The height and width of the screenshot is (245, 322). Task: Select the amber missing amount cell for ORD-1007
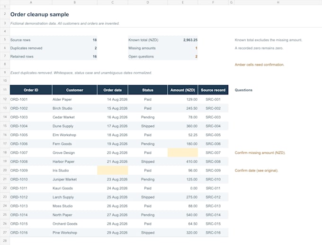tap(183, 152)
